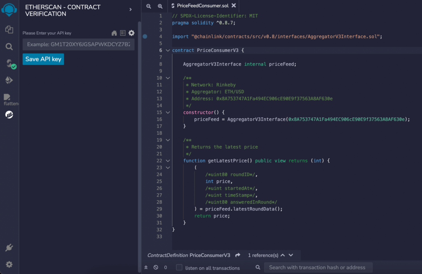
Task: Open the Deploy & Run transactions panel
Action: pos(9,80)
